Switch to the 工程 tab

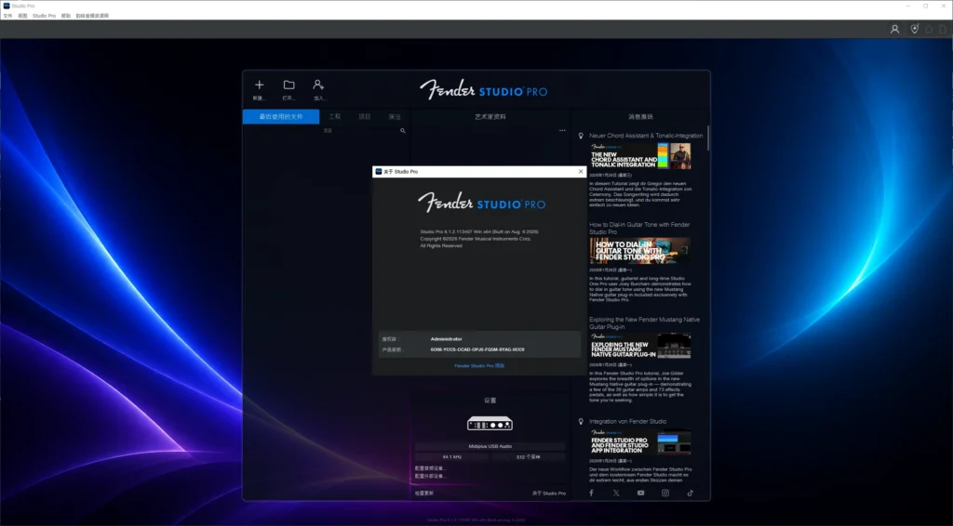(x=334, y=116)
